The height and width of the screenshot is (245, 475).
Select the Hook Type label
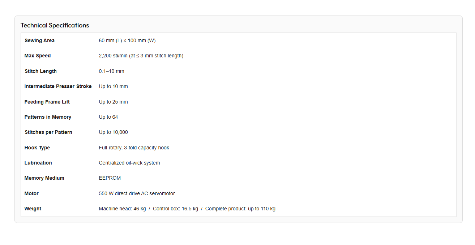pos(37,148)
